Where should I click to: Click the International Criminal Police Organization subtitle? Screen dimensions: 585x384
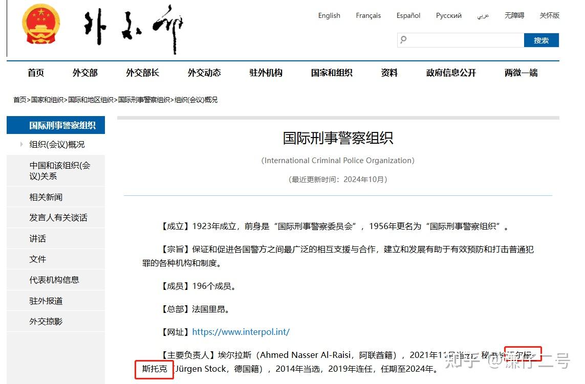coord(338,161)
